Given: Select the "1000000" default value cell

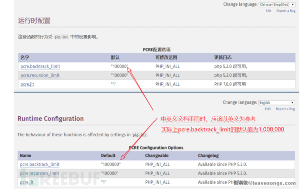Looking at the screenshot, I should (111, 164).
